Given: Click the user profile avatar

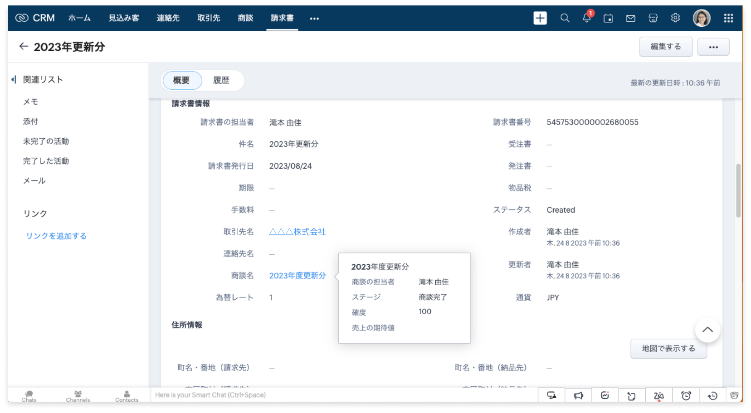Looking at the screenshot, I should pyautogui.click(x=702, y=18).
